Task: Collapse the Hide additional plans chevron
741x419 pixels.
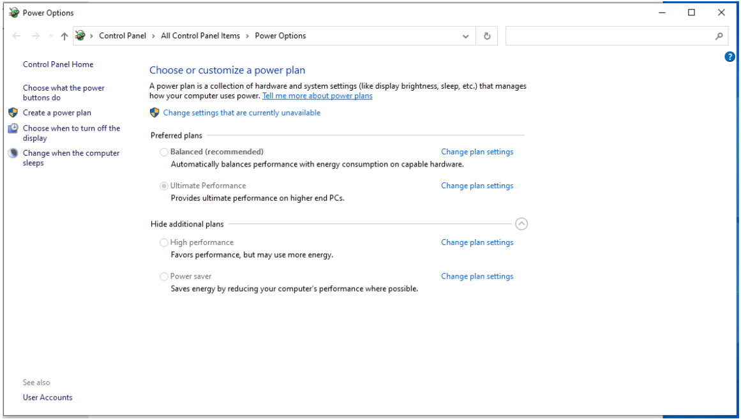Action: coord(521,224)
